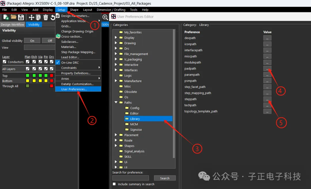Viewport: 311px width, 189px height.
Task: Click the Through All Drc red swatch
Action: [x=52, y=86]
